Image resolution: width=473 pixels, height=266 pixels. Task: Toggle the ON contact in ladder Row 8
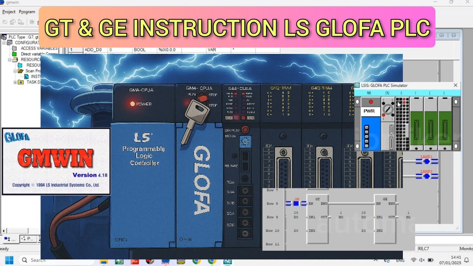pos(296,203)
